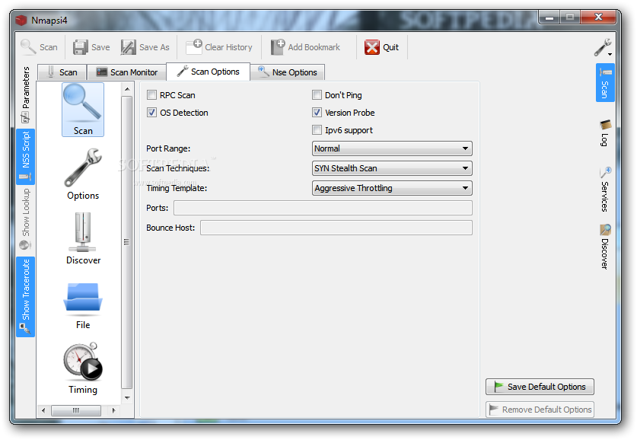Image resolution: width=637 pixels, height=440 pixels.
Task: Focus the Bounce Host input field
Action: 336,228
